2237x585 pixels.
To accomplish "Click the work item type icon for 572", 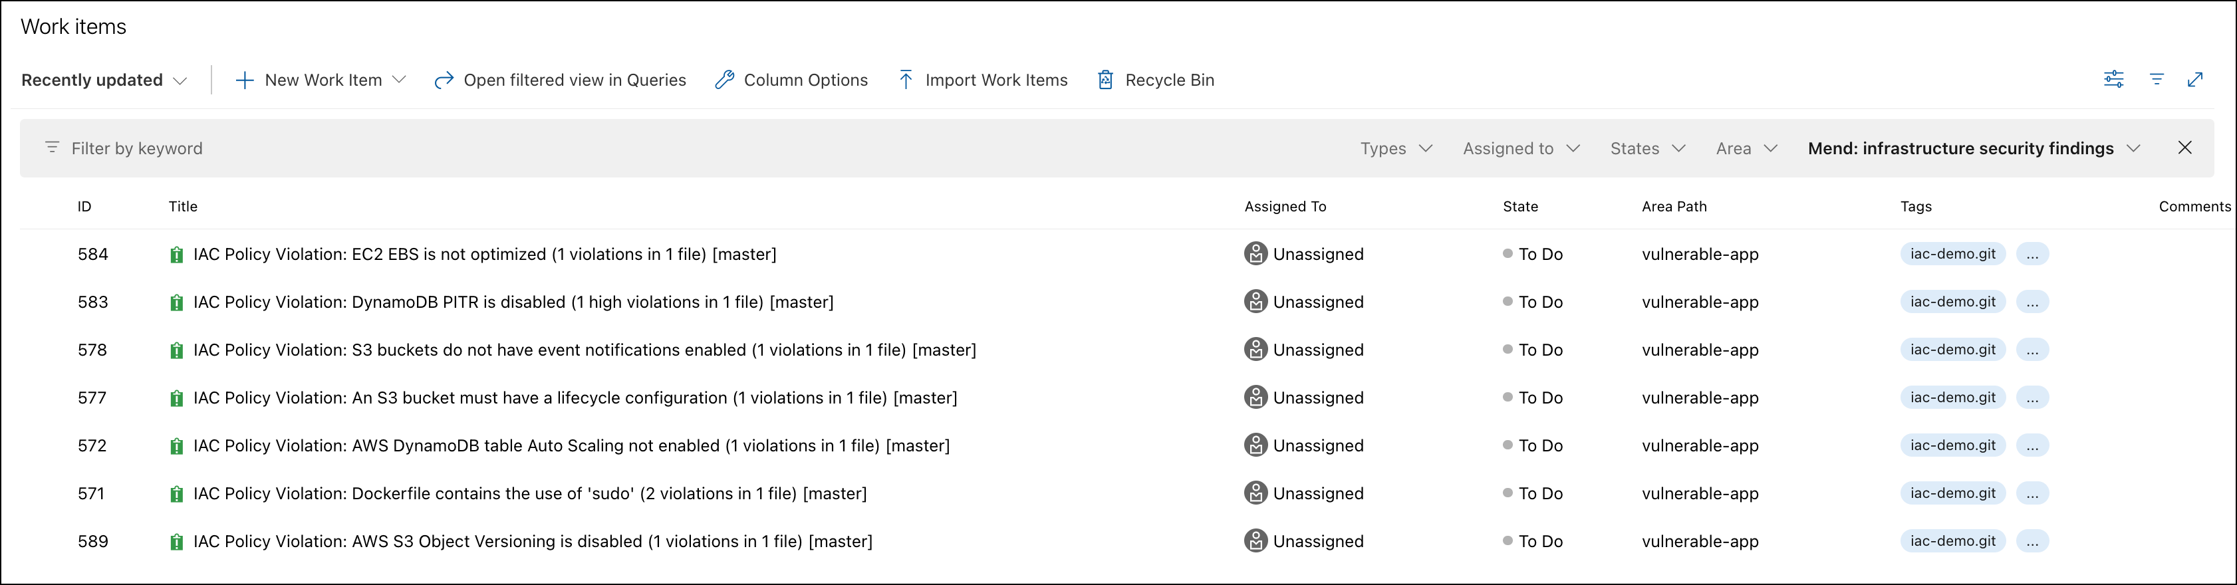I will (x=176, y=445).
